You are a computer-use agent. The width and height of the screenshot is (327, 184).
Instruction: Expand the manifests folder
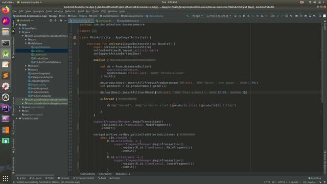[x=20, y=29]
